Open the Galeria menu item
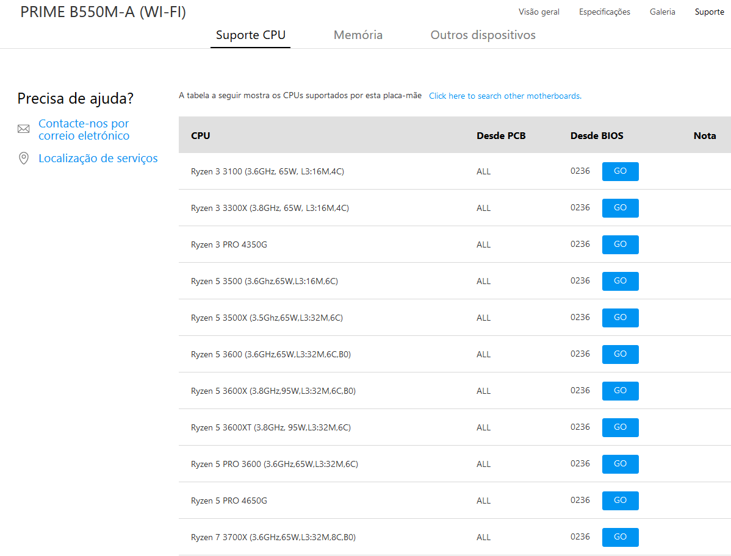The image size is (731, 556). (662, 12)
